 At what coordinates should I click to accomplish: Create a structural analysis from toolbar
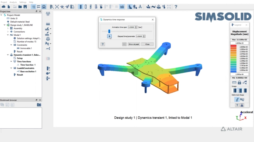click(148, 7)
